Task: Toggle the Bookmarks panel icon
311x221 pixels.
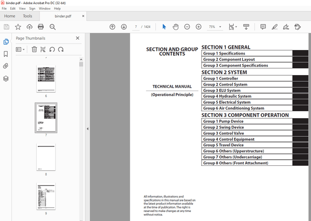Action: coord(6,54)
